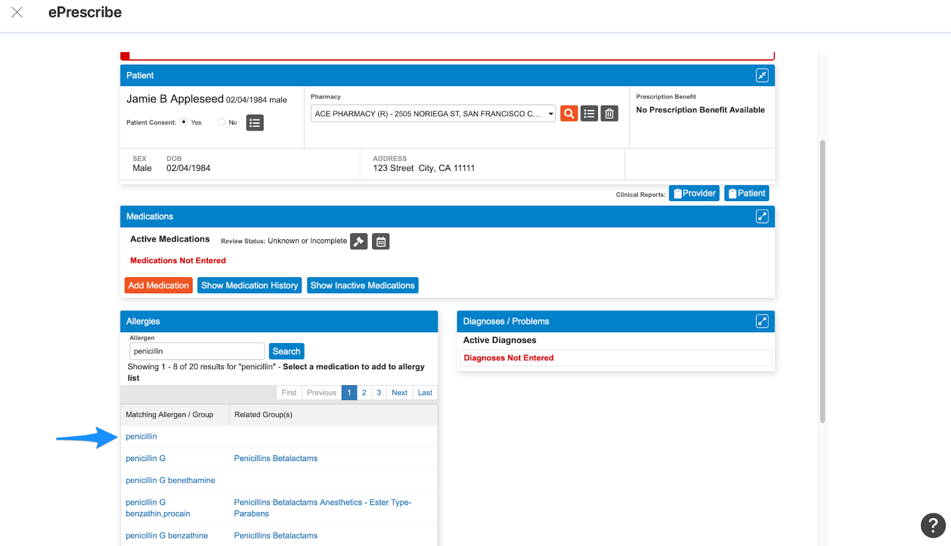Collapse the Patient panel
The height and width of the screenshot is (546, 951).
(762, 75)
